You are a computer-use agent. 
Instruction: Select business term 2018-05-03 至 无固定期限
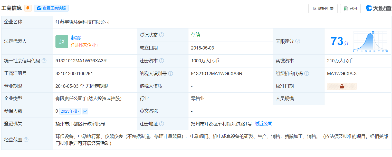(82, 86)
